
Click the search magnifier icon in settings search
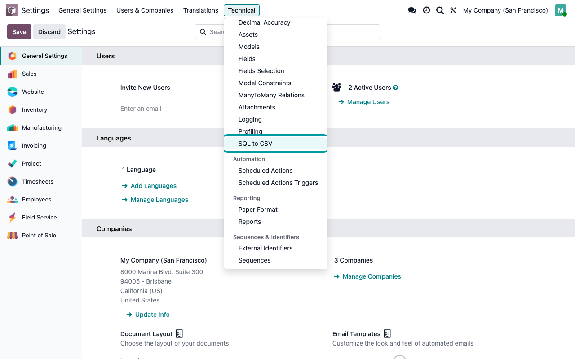click(x=203, y=32)
